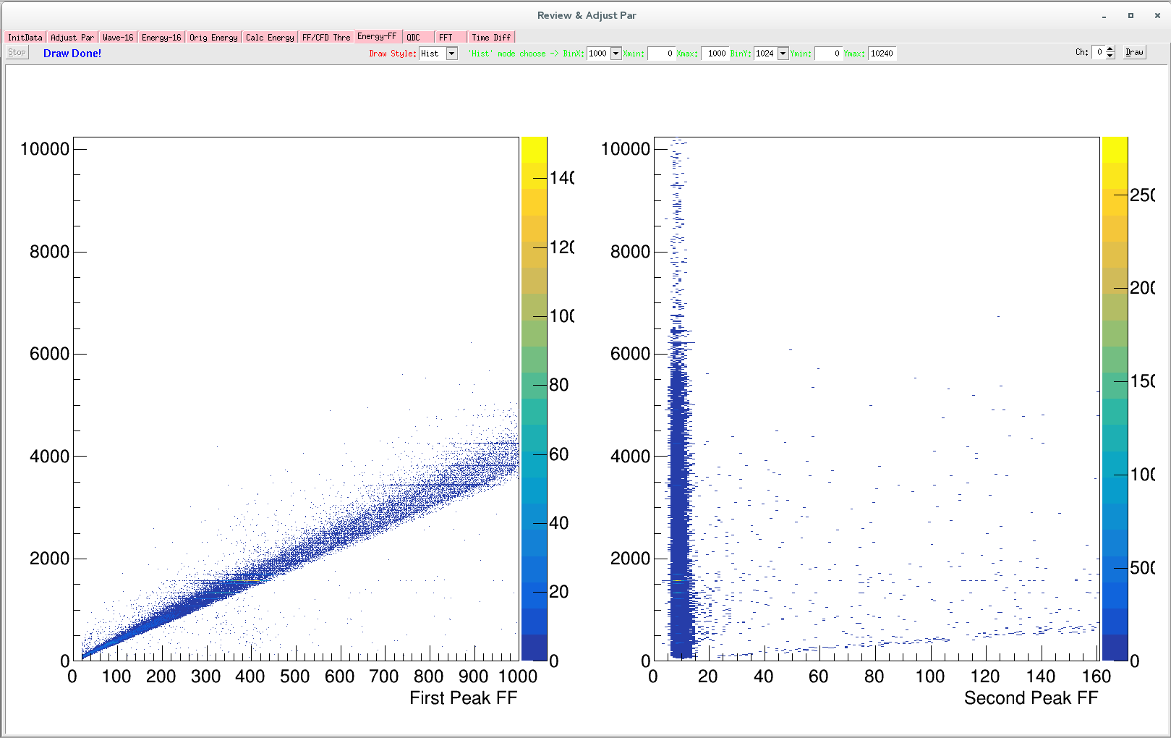Select the Wave-16 tab

pyautogui.click(x=118, y=38)
